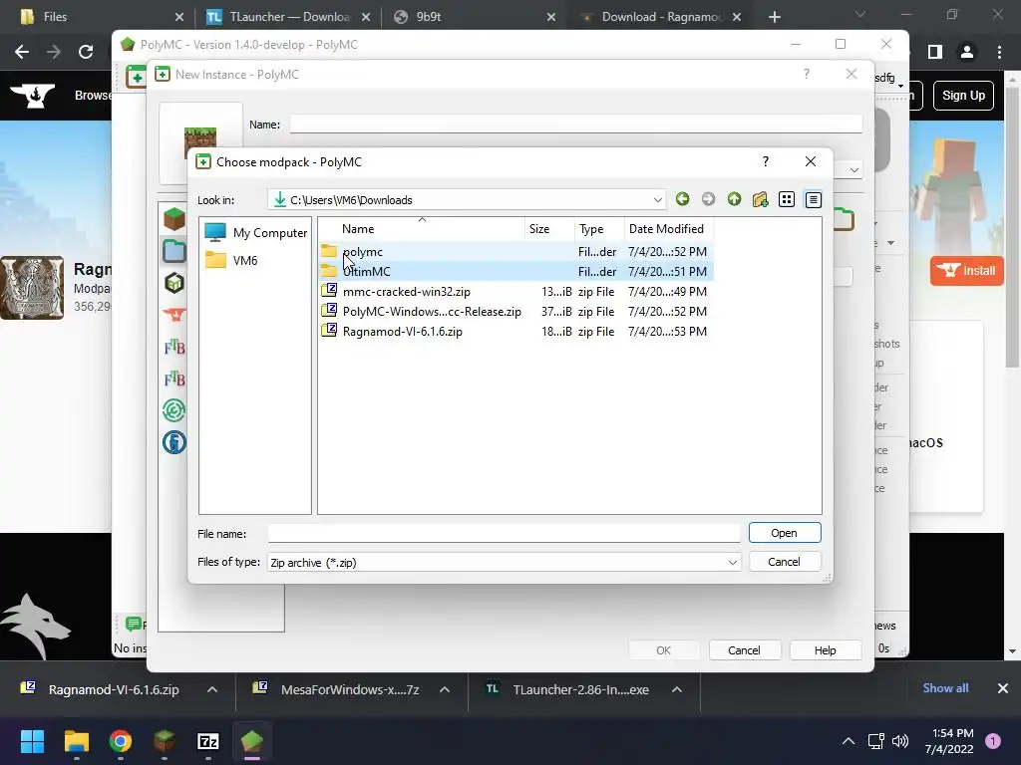Sort file list by Size column

click(x=549, y=229)
